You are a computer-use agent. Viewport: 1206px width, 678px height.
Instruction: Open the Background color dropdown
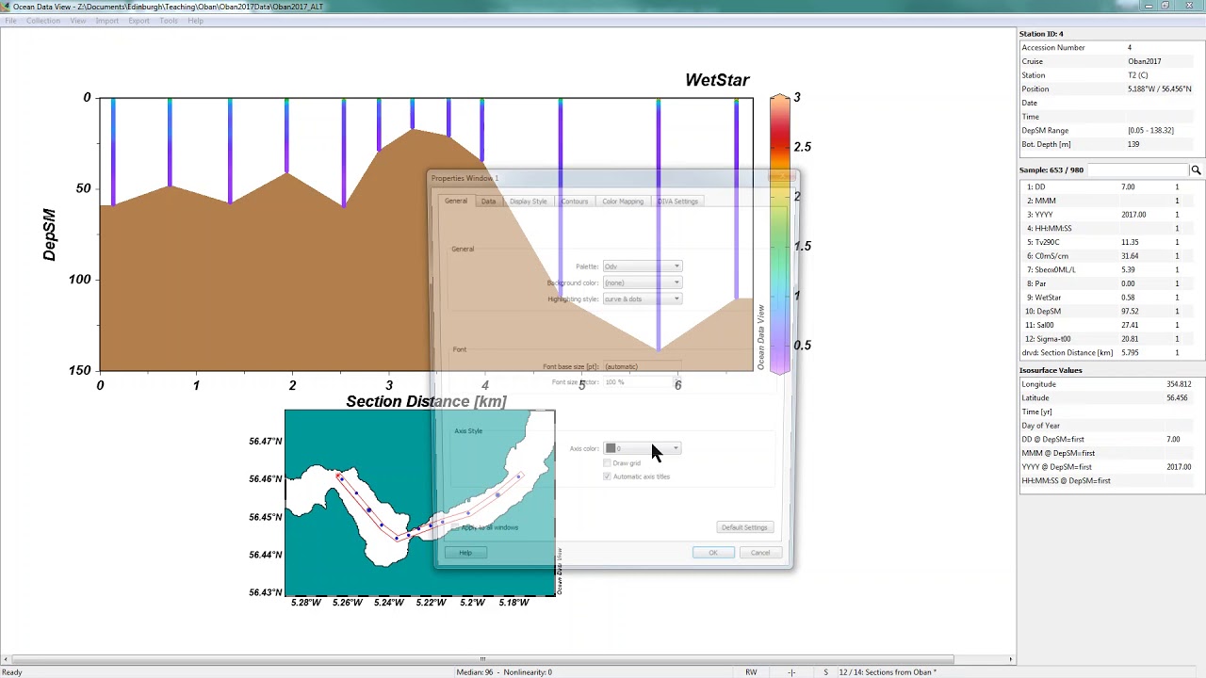pyautogui.click(x=642, y=282)
